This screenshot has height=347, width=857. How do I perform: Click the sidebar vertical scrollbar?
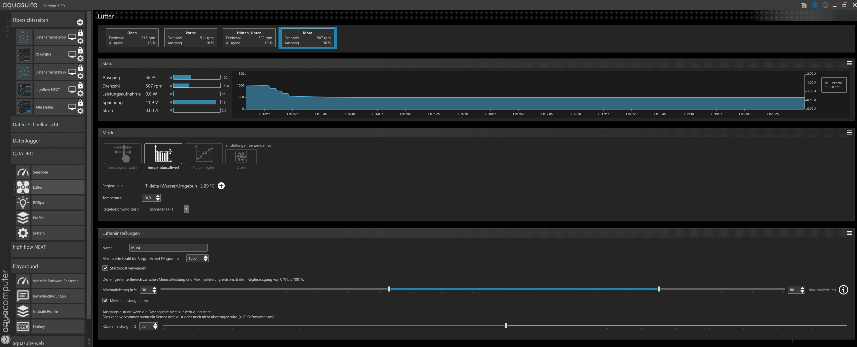(x=89, y=165)
